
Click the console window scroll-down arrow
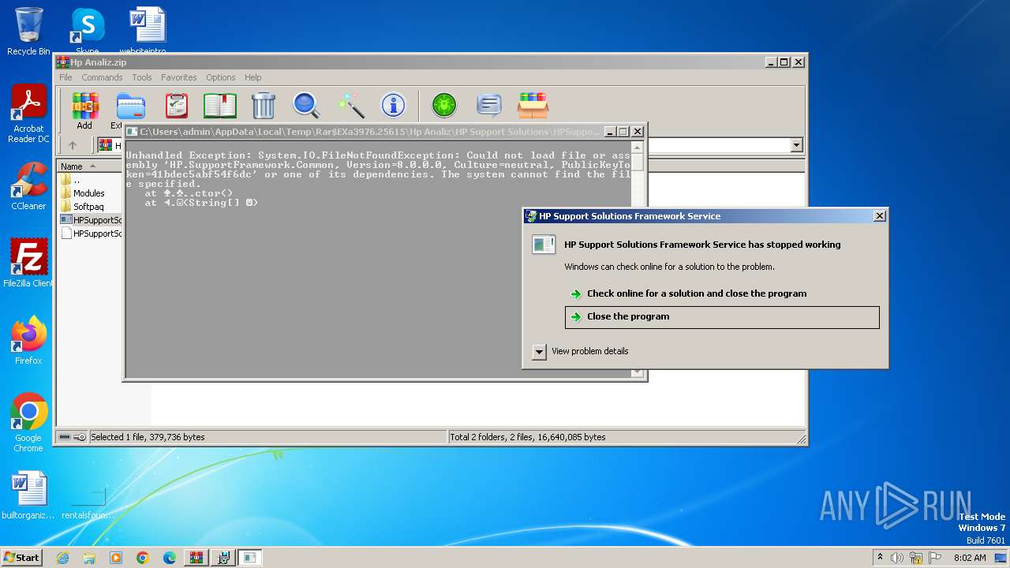pos(638,373)
